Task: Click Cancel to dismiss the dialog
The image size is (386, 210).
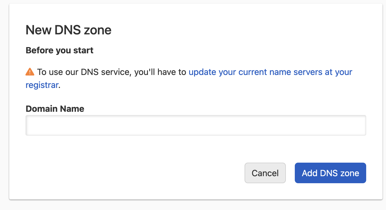Action: pyautogui.click(x=265, y=173)
